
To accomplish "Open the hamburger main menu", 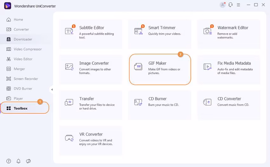I will click(x=239, y=5).
